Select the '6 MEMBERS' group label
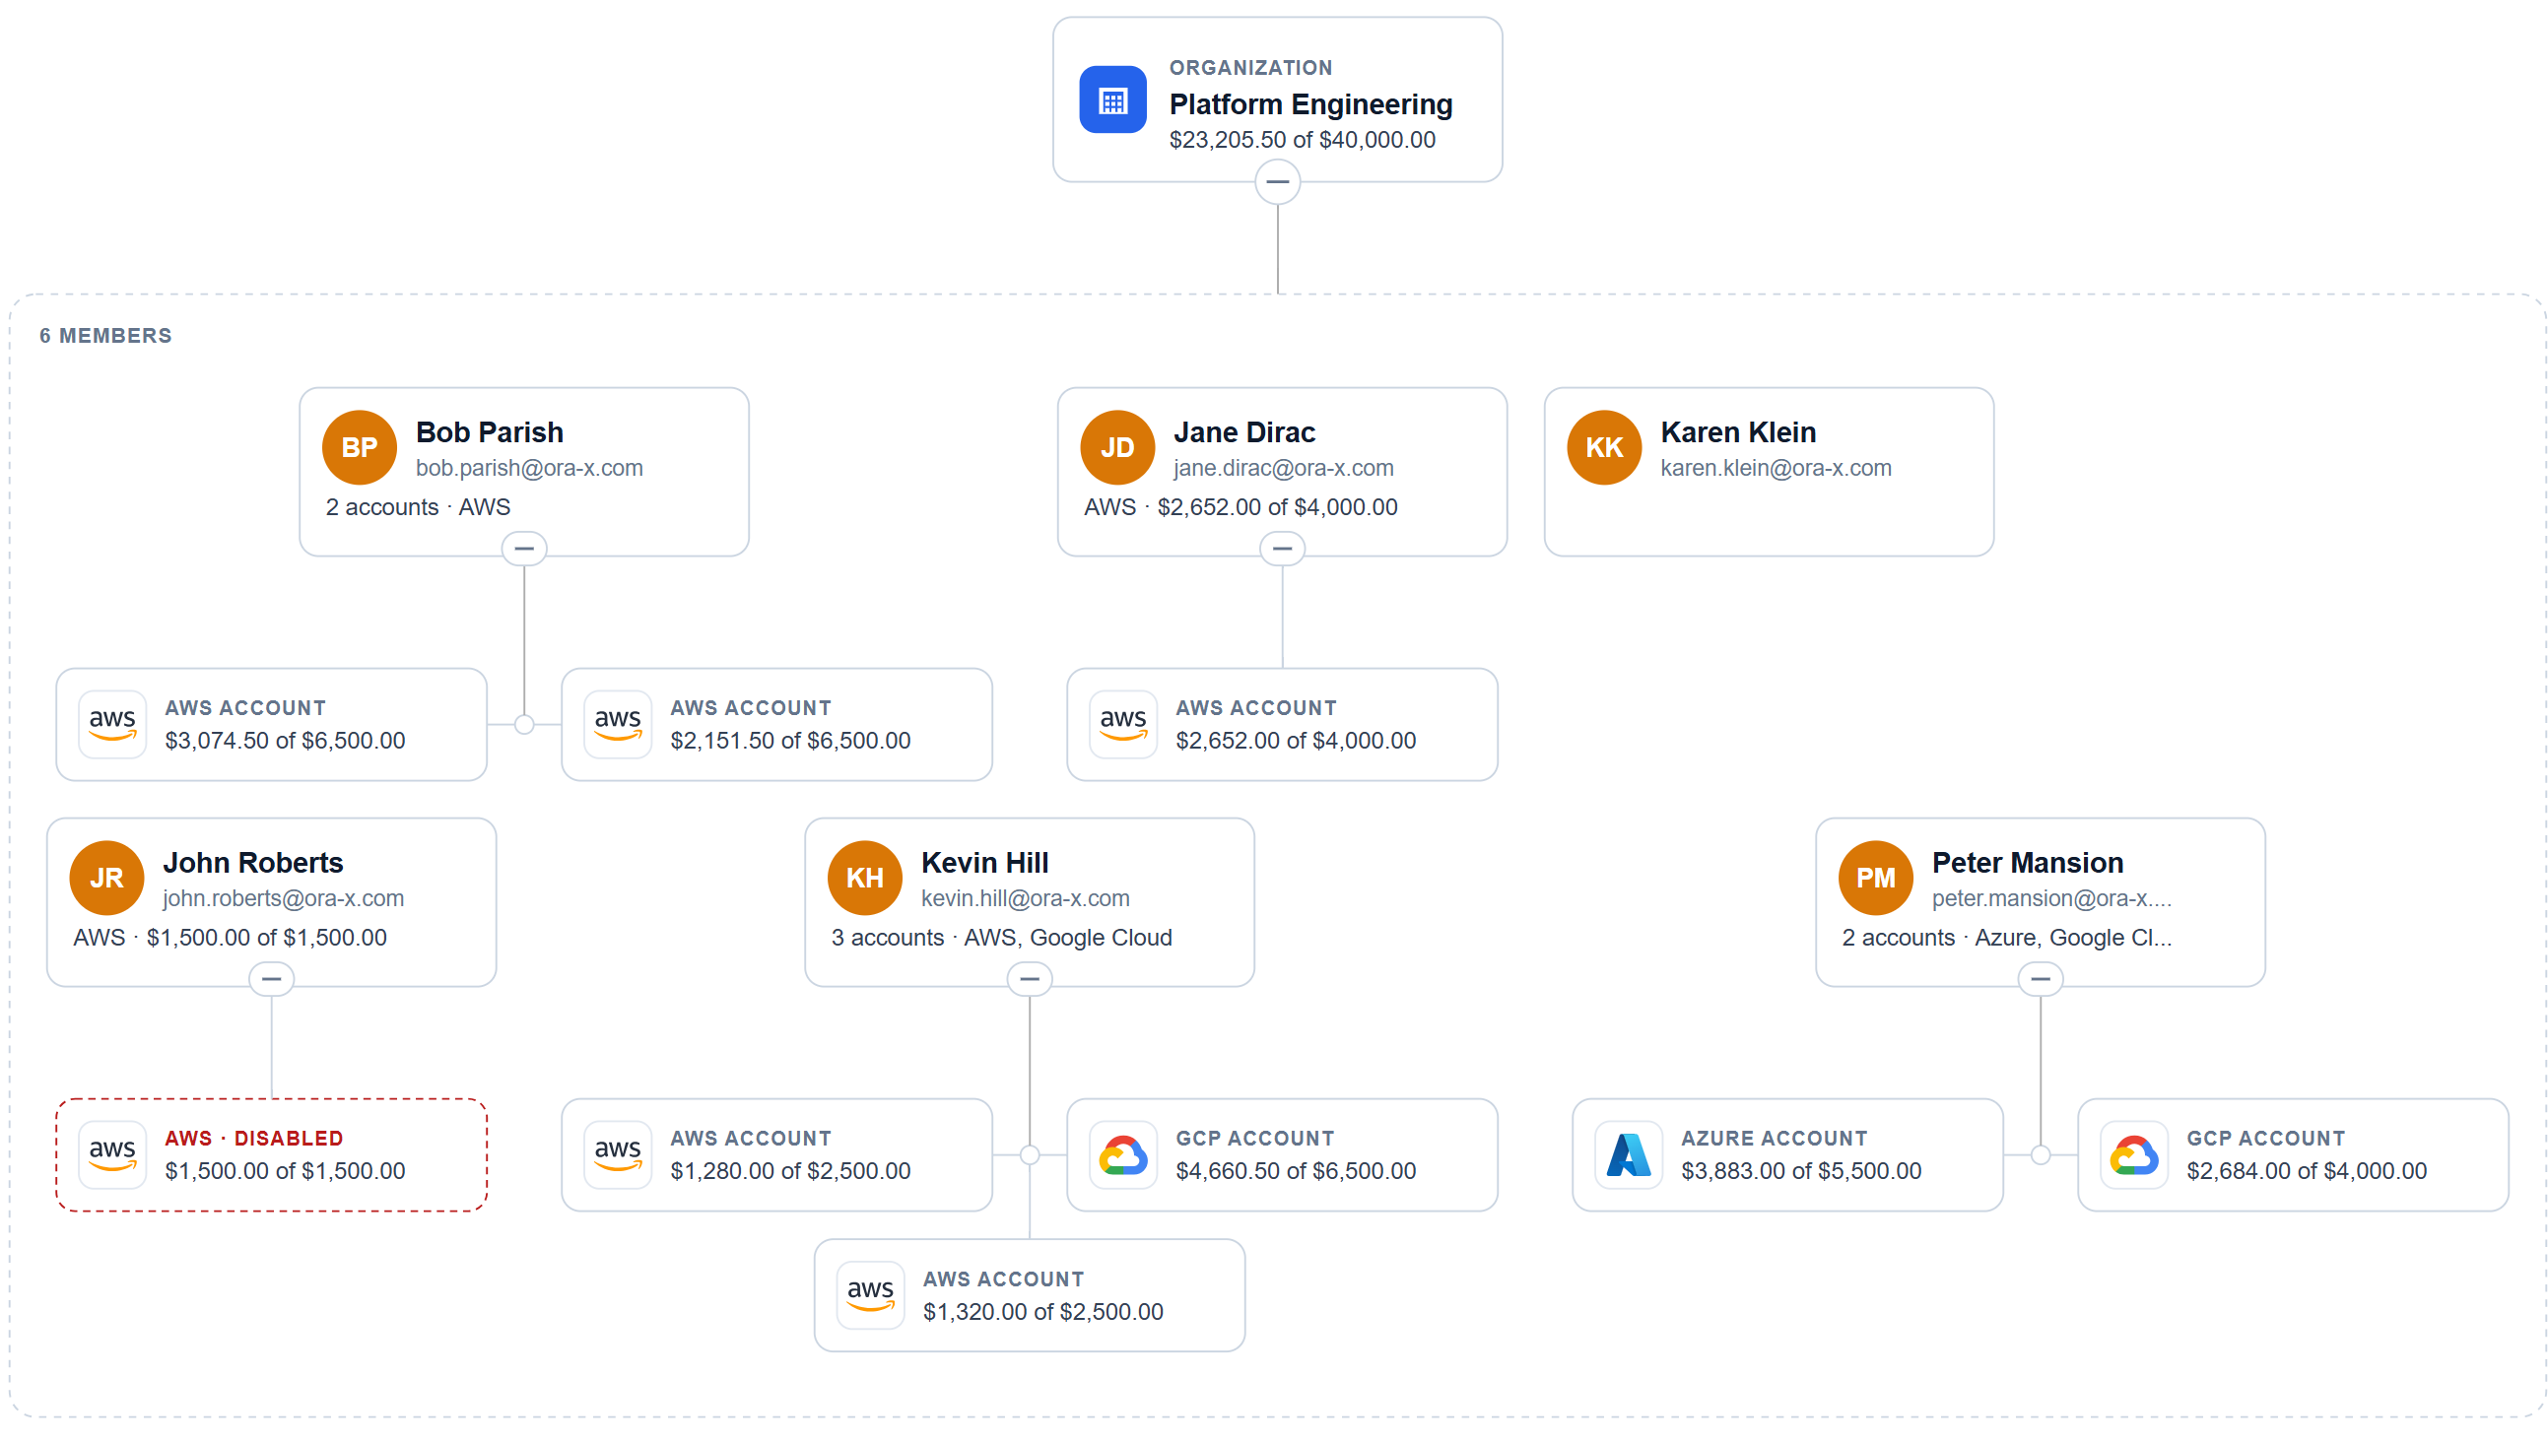This screenshot has width=2548, height=1442. tap(106, 335)
